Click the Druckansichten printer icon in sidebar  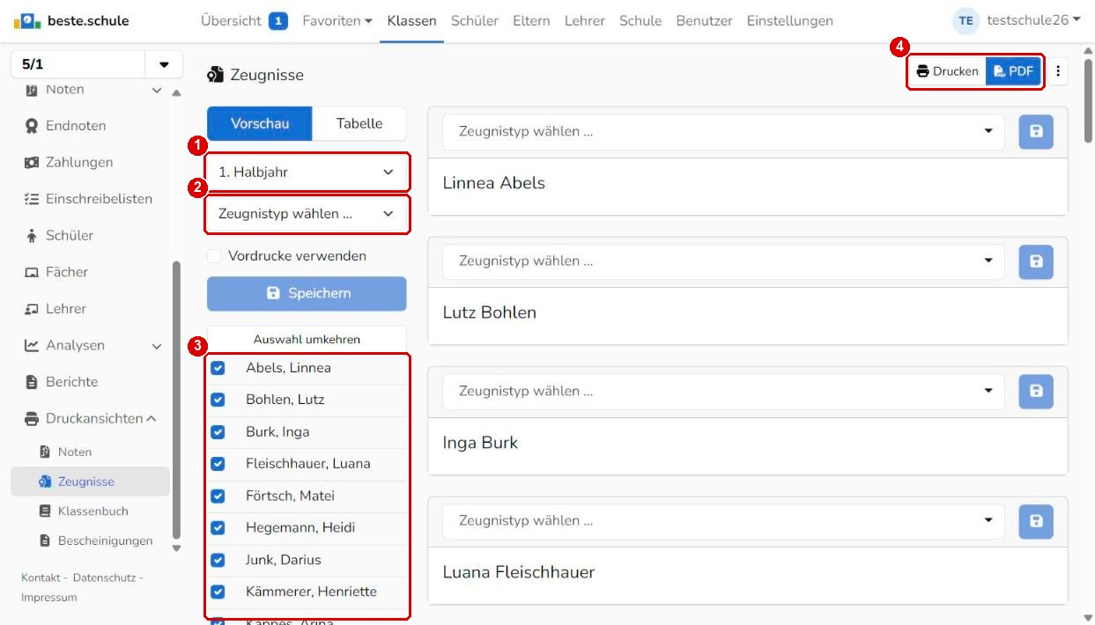point(32,419)
